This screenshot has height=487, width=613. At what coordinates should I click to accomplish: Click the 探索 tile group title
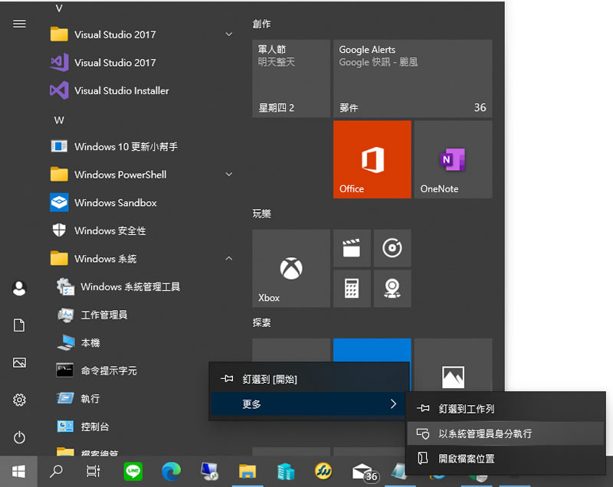(x=261, y=322)
